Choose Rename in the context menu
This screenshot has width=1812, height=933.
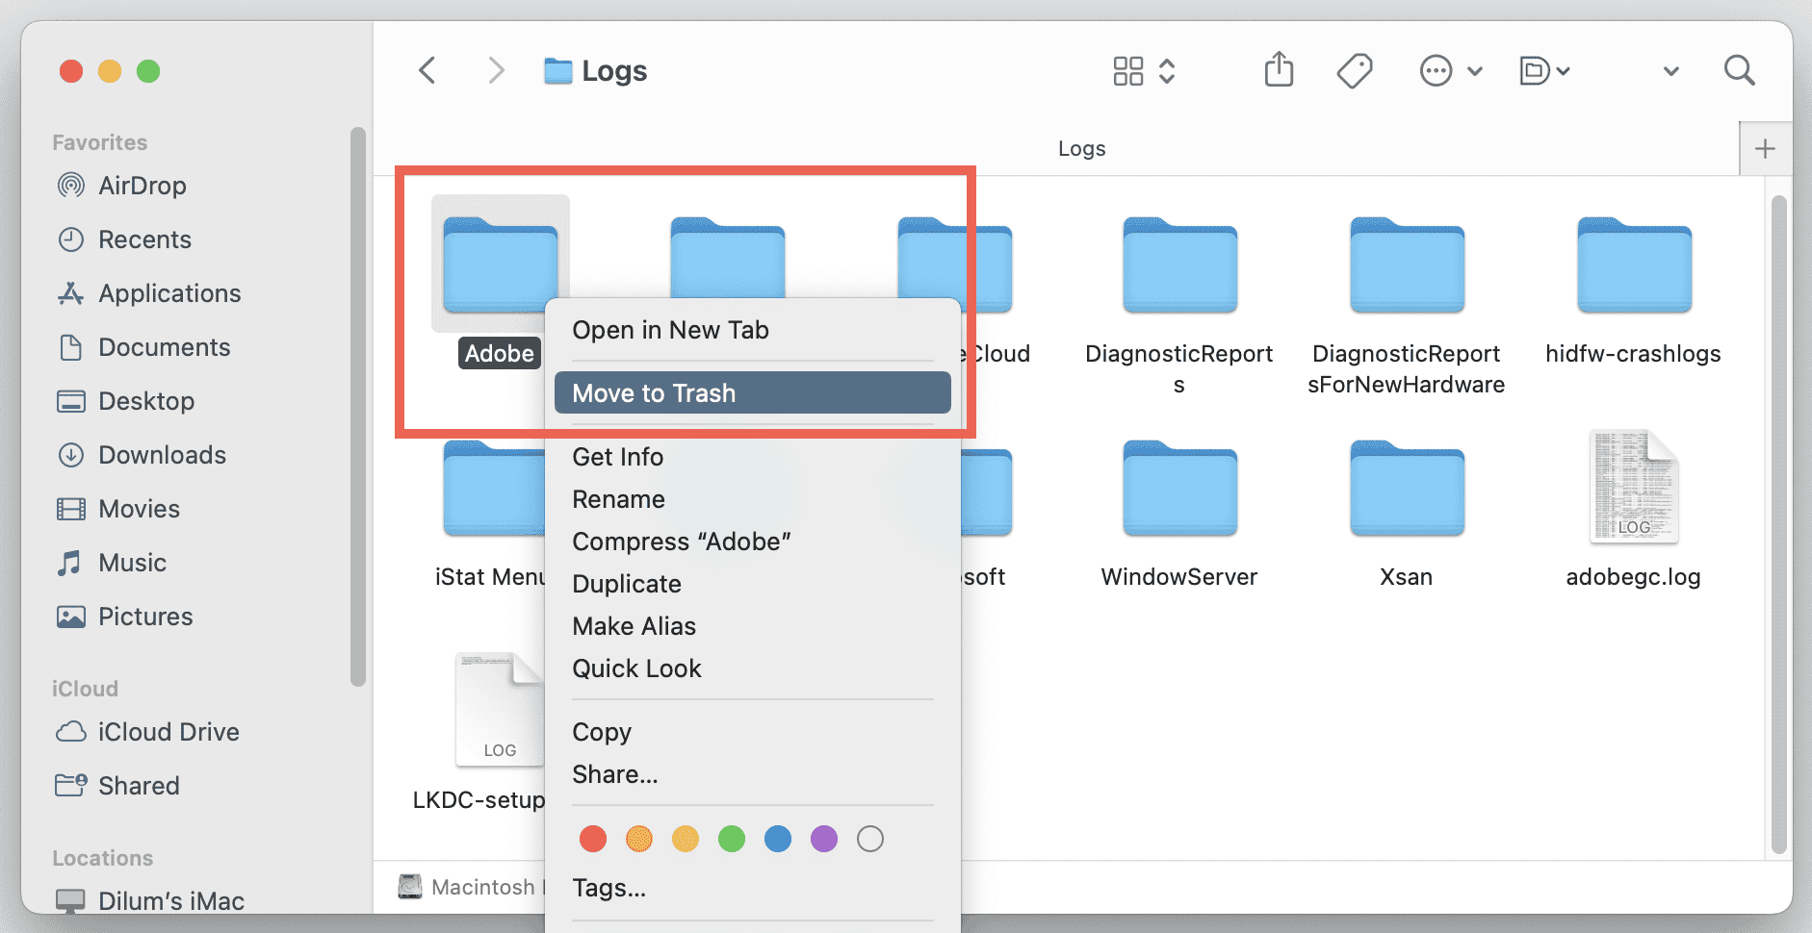coord(619,499)
